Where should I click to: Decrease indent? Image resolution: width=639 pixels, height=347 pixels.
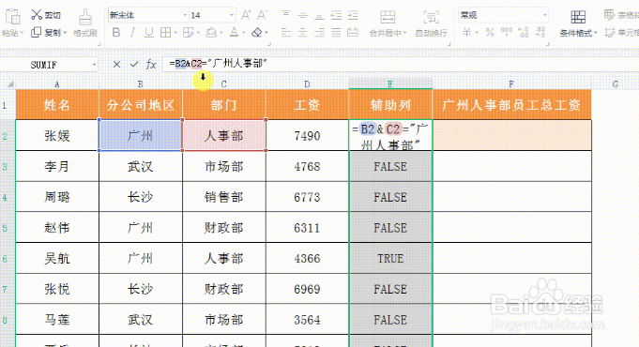click(x=336, y=15)
